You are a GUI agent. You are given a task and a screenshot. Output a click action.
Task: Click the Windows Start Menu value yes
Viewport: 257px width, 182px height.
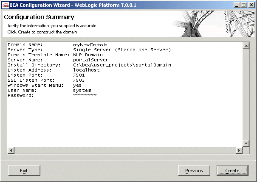(77, 85)
